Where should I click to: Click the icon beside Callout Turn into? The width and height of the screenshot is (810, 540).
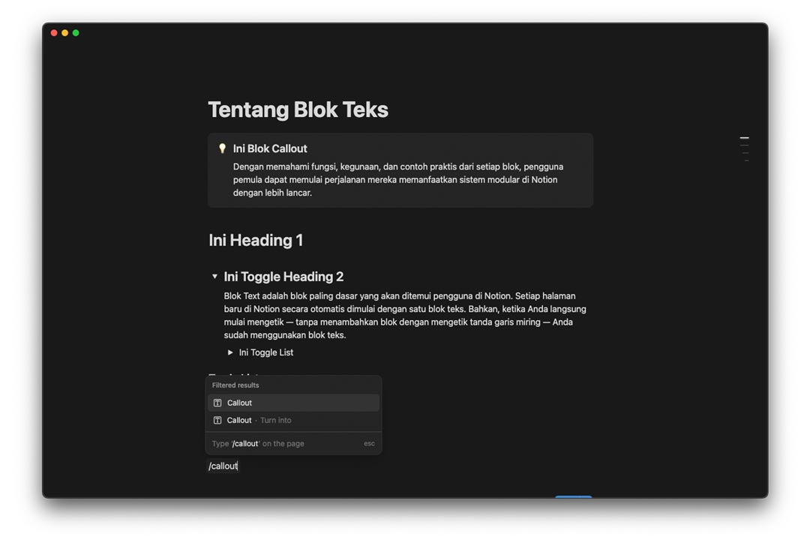coord(217,421)
